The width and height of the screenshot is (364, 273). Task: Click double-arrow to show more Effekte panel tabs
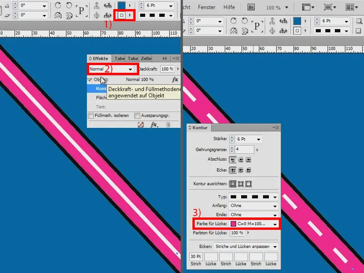(165, 59)
